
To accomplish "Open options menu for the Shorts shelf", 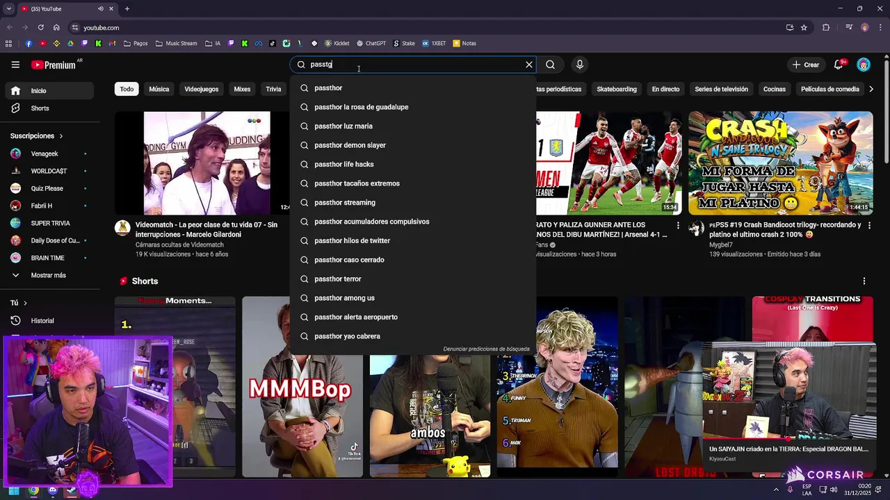I will [864, 281].
